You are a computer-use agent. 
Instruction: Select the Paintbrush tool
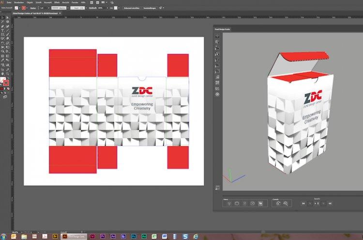pos(7,34)
